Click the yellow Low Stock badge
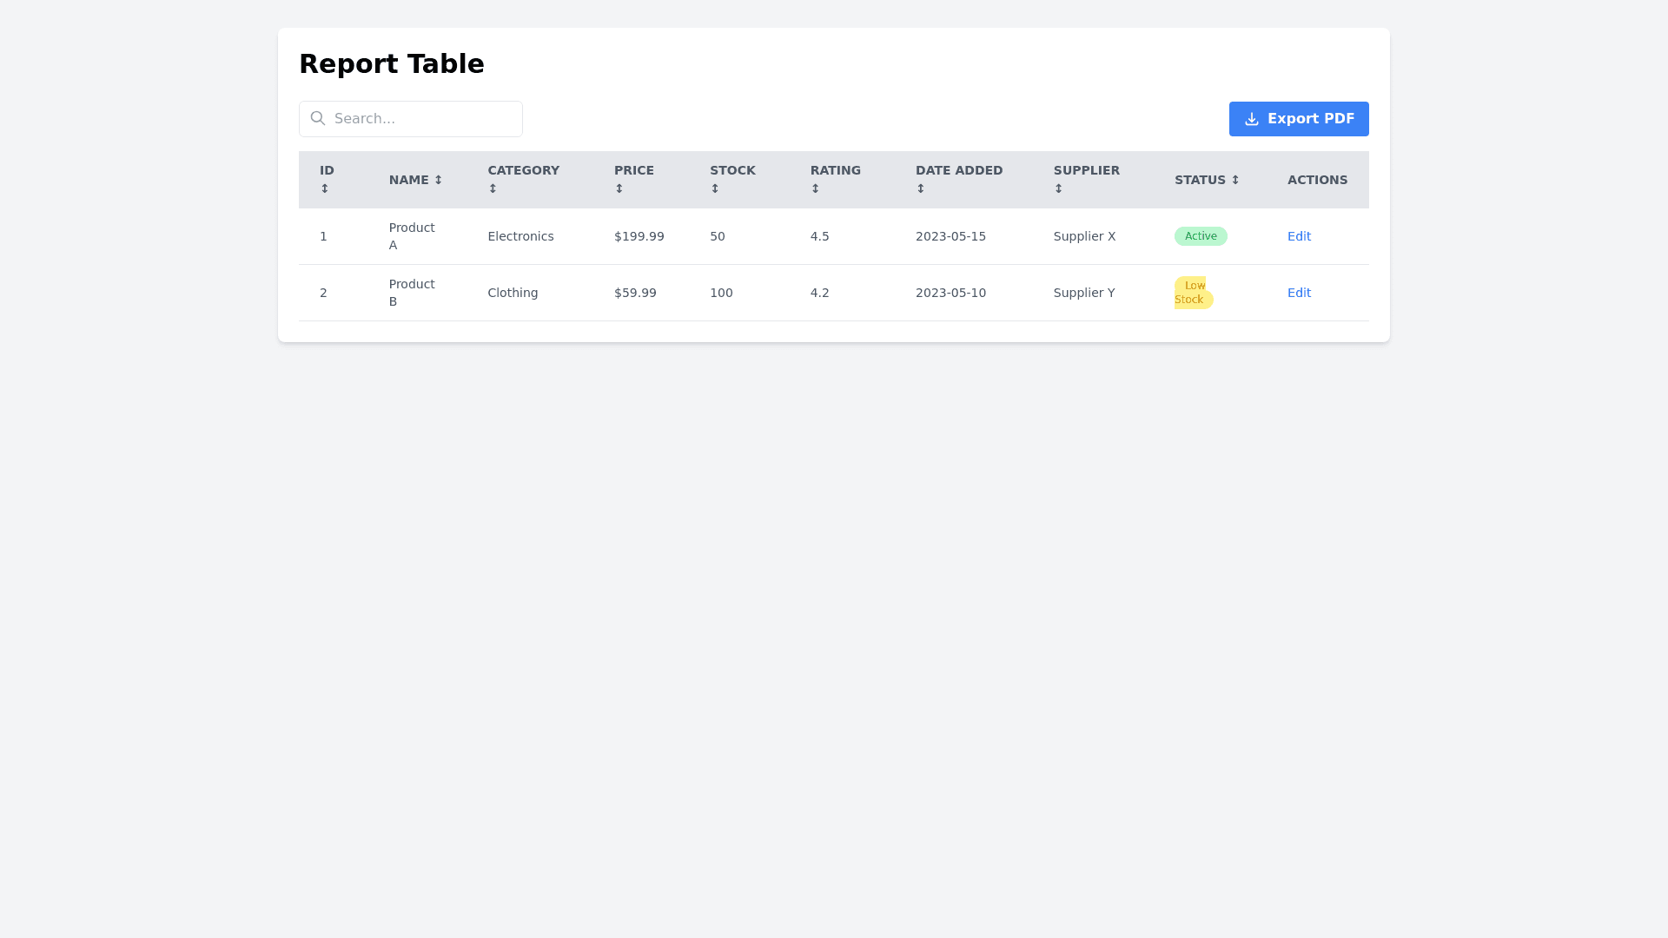Screen dimensions: 1668x938 (x=1192, y=293)
